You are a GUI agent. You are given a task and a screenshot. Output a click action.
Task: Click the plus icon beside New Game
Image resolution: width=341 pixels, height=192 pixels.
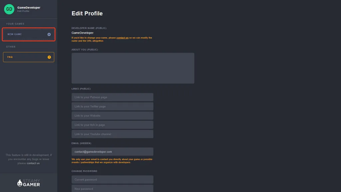49,34
